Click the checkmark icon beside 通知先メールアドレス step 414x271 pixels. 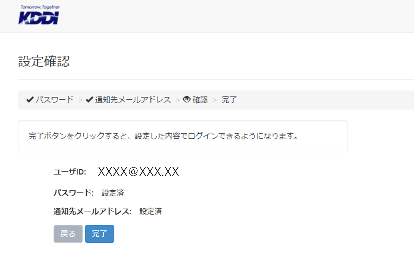tap(89, 100)
